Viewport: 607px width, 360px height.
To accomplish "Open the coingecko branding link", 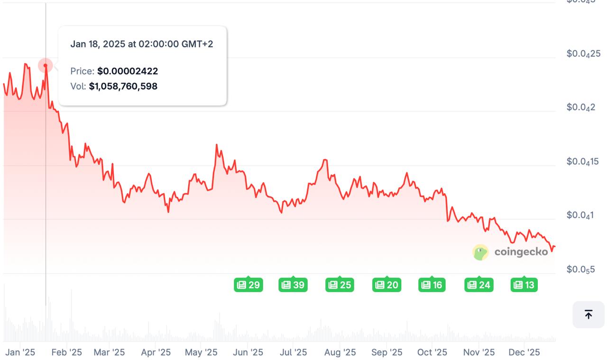I will pyautogui.click(x=520, y=252).
